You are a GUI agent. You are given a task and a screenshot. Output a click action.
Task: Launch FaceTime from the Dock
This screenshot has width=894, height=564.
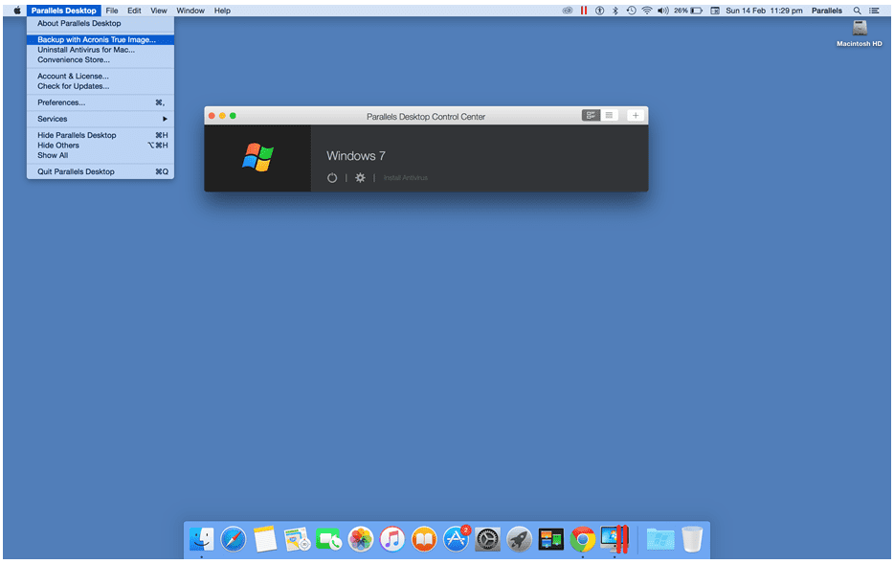328,539
